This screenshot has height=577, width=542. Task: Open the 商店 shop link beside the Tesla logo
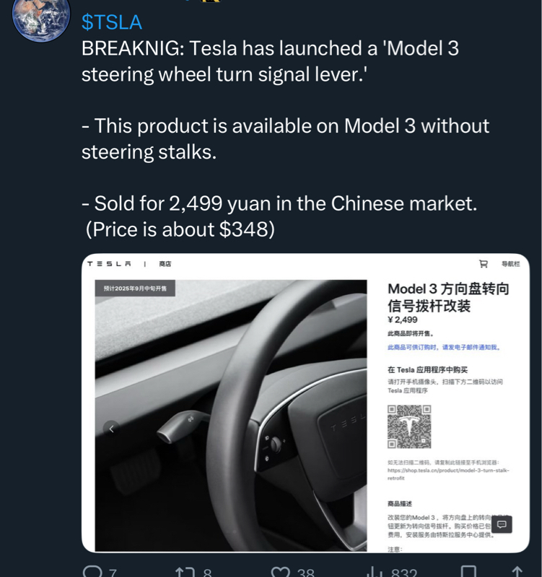click(x=165, y=264)
